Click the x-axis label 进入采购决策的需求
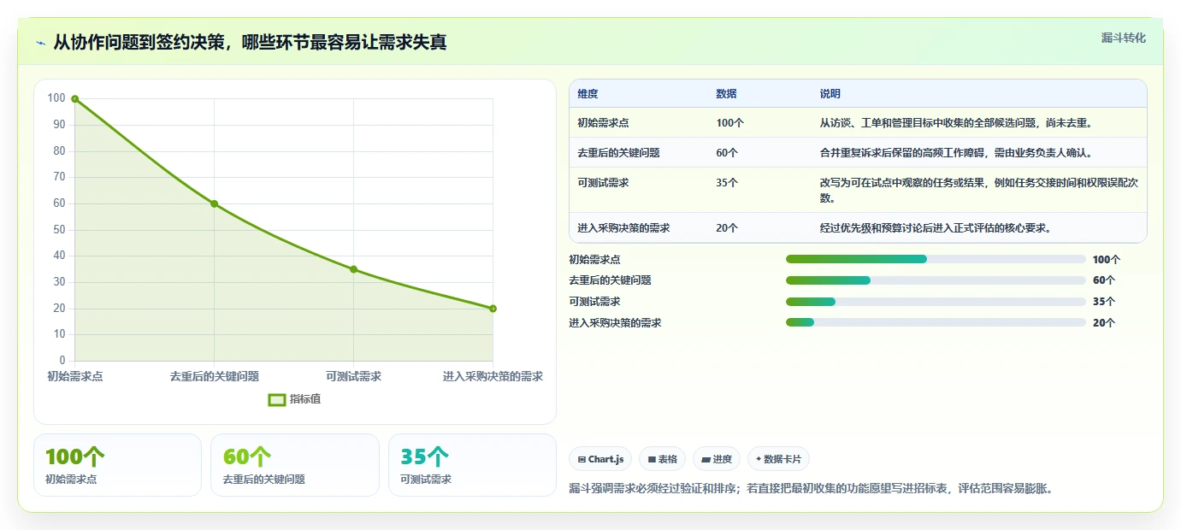The height and width of the screenshot is (530, 1181). coord(493,376)
